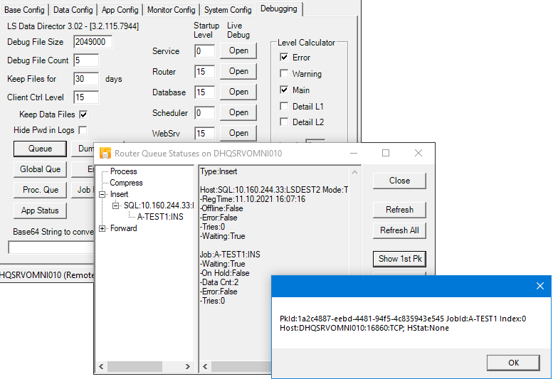Click the Refresh All button

pyautogui.click(x=399, y=230)
